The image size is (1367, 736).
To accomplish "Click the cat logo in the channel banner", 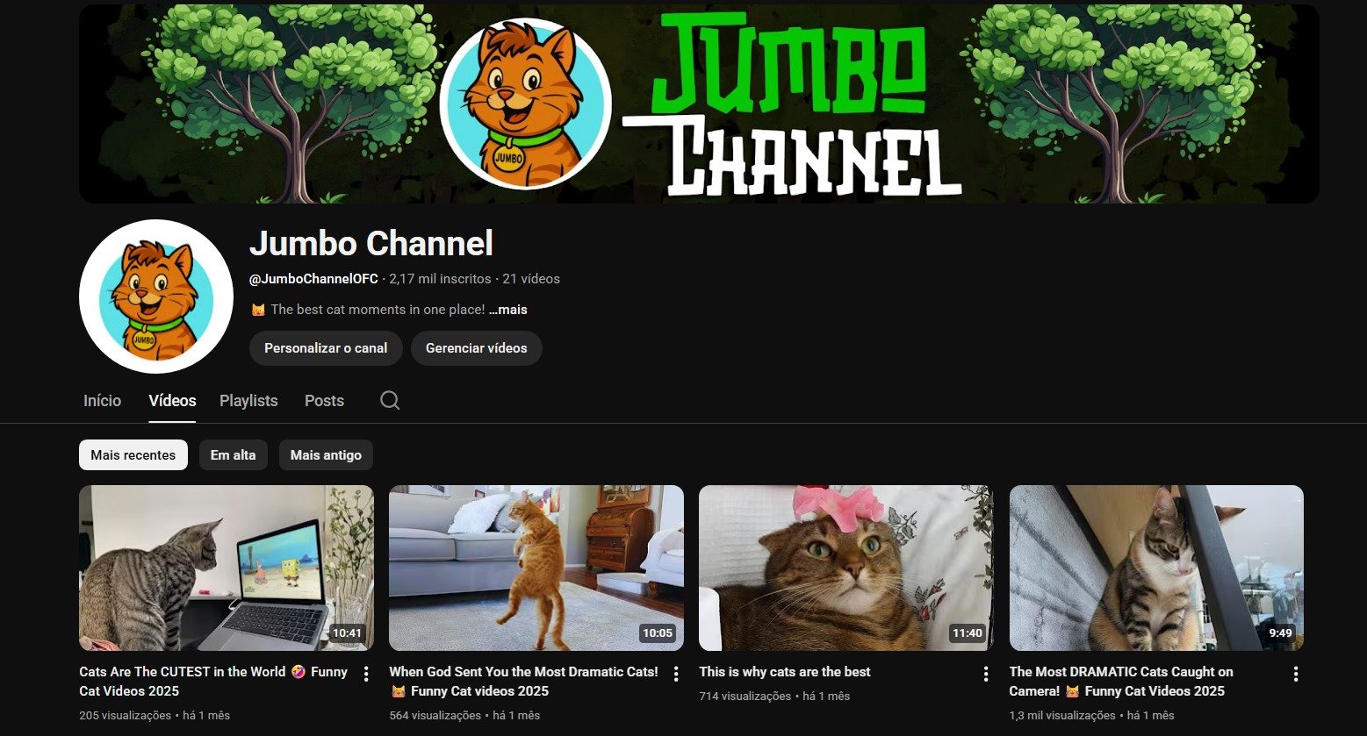I will coord(526,104).
